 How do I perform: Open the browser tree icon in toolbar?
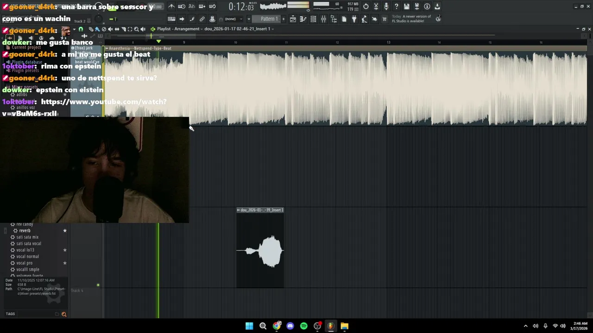pos(334,19)
